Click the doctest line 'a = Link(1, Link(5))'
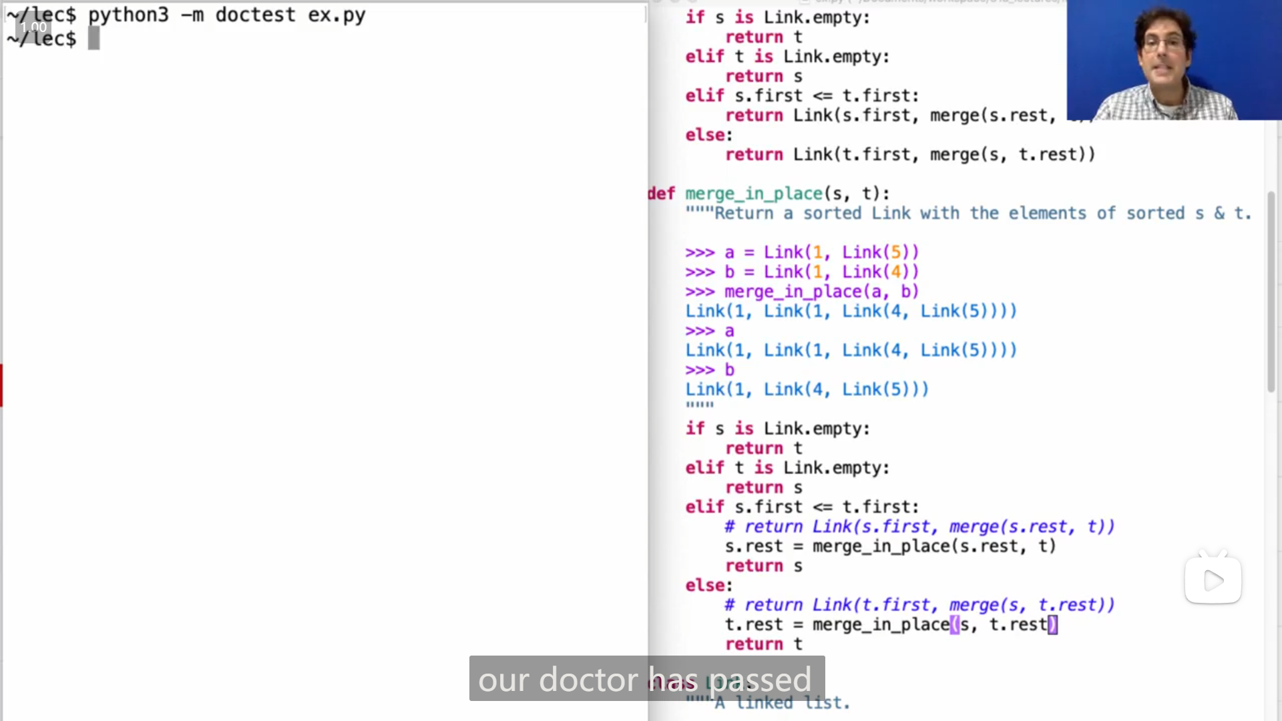1282x721 pixels. tap(821, 252)
